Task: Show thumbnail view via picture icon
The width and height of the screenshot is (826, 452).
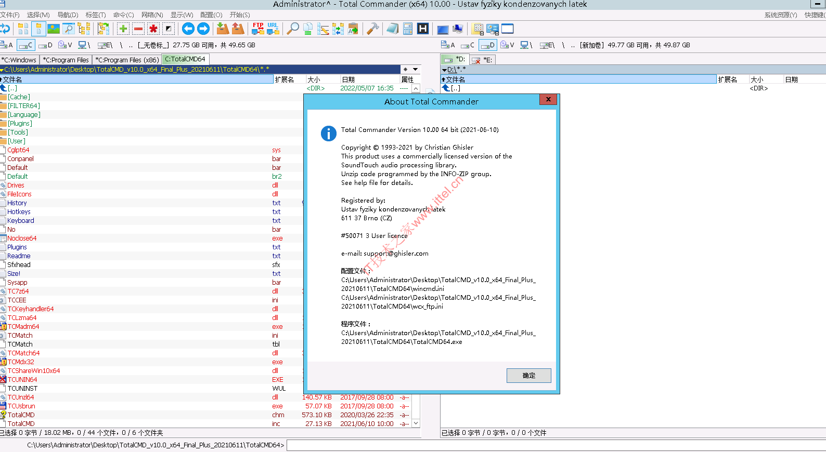Action: coord(53,29)
